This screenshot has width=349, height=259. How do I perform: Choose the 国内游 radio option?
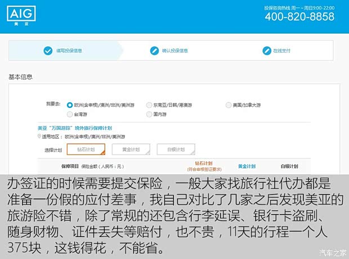tap(149, 114)
